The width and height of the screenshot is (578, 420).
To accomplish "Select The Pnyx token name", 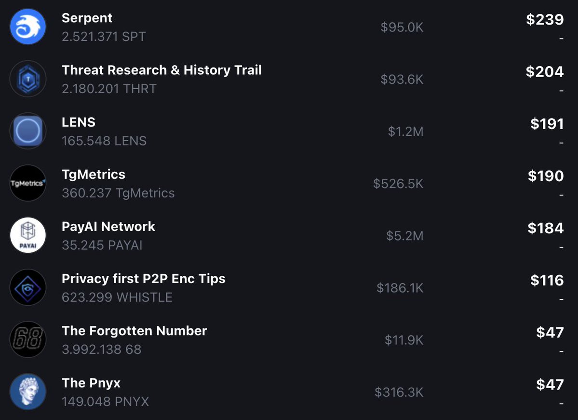I will point(91,383).
